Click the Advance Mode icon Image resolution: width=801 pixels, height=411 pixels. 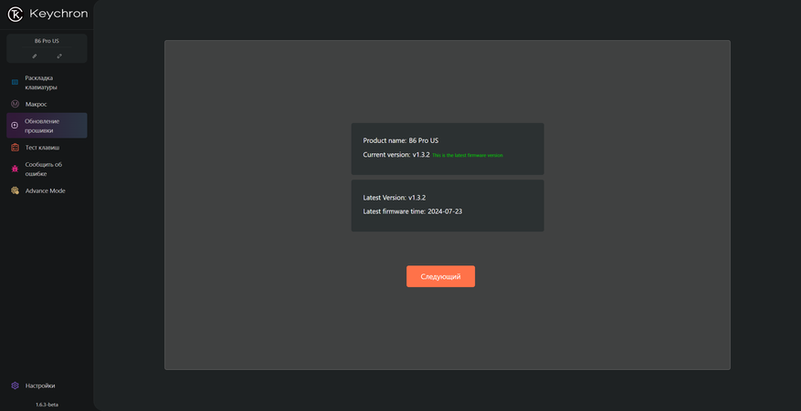tap(15, 190)
